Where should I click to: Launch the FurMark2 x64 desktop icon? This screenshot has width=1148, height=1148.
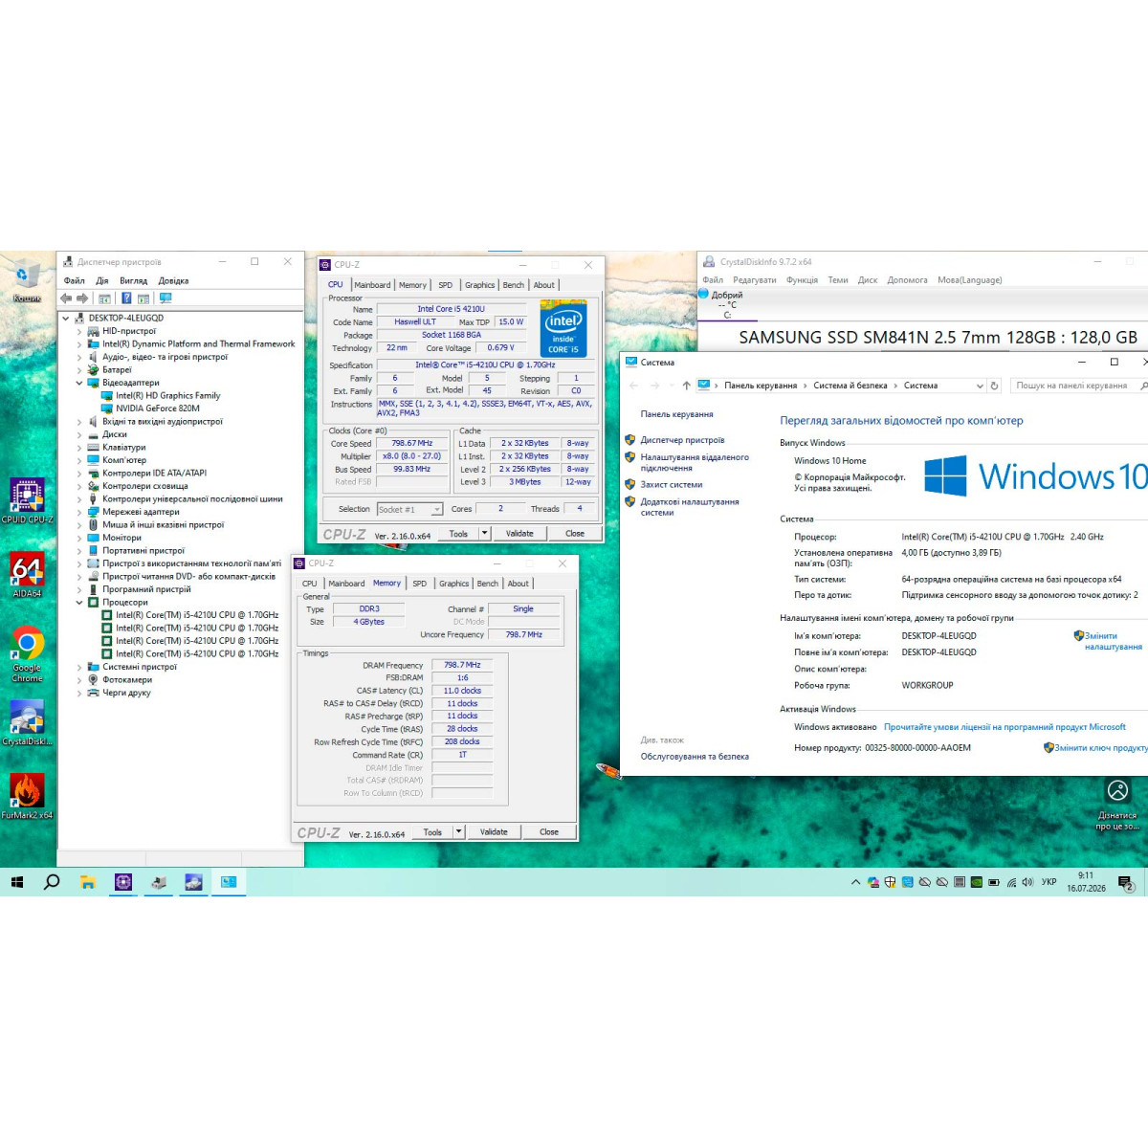tap(27, 796)
